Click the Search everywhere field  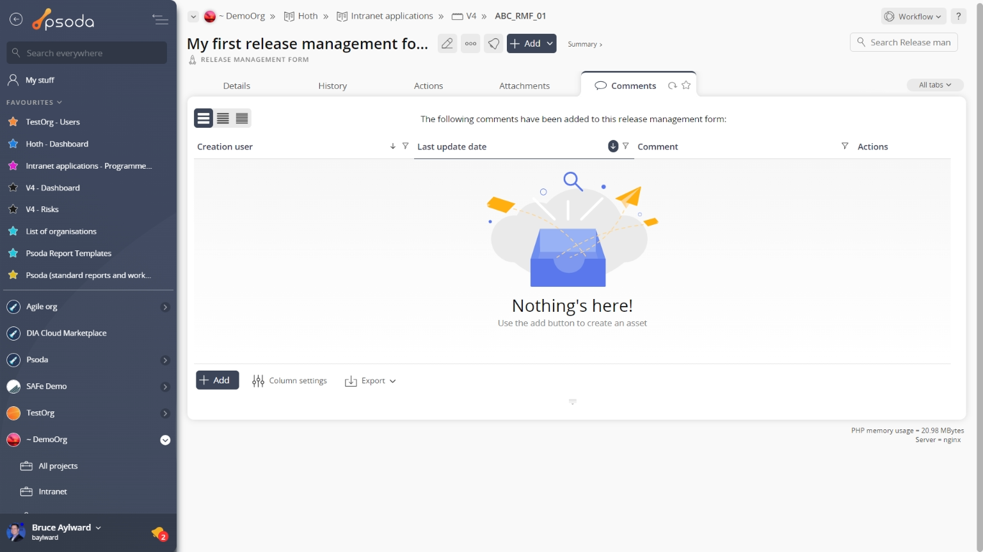pyautogui.click(x=87, y=53)
